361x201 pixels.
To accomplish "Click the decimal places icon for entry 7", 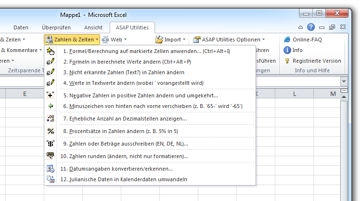I will click(x=51, y=119).
